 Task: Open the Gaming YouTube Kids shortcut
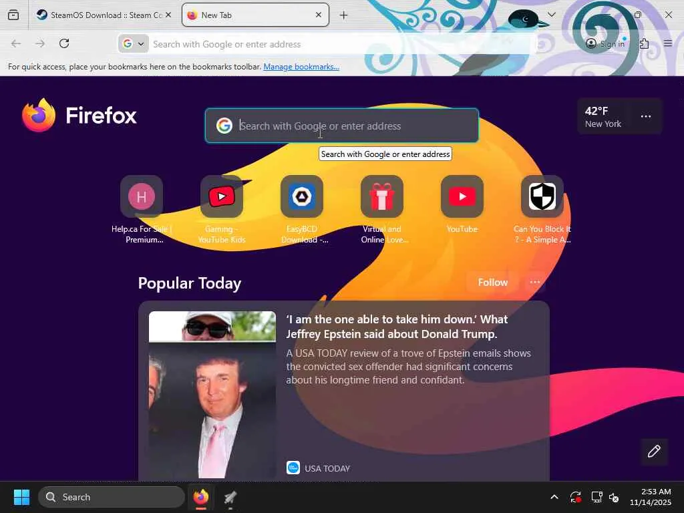(222, 209)
